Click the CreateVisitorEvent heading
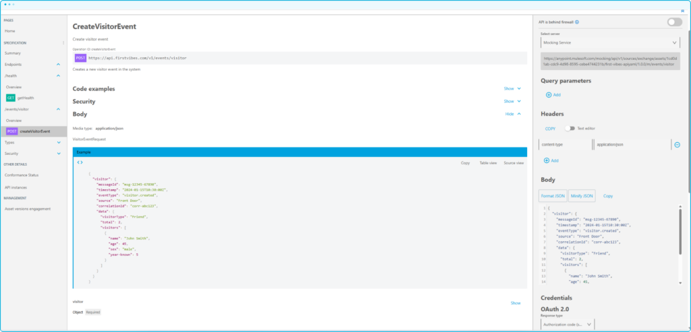This screenshot has width=691, height=332. click(x=105, y=26)
